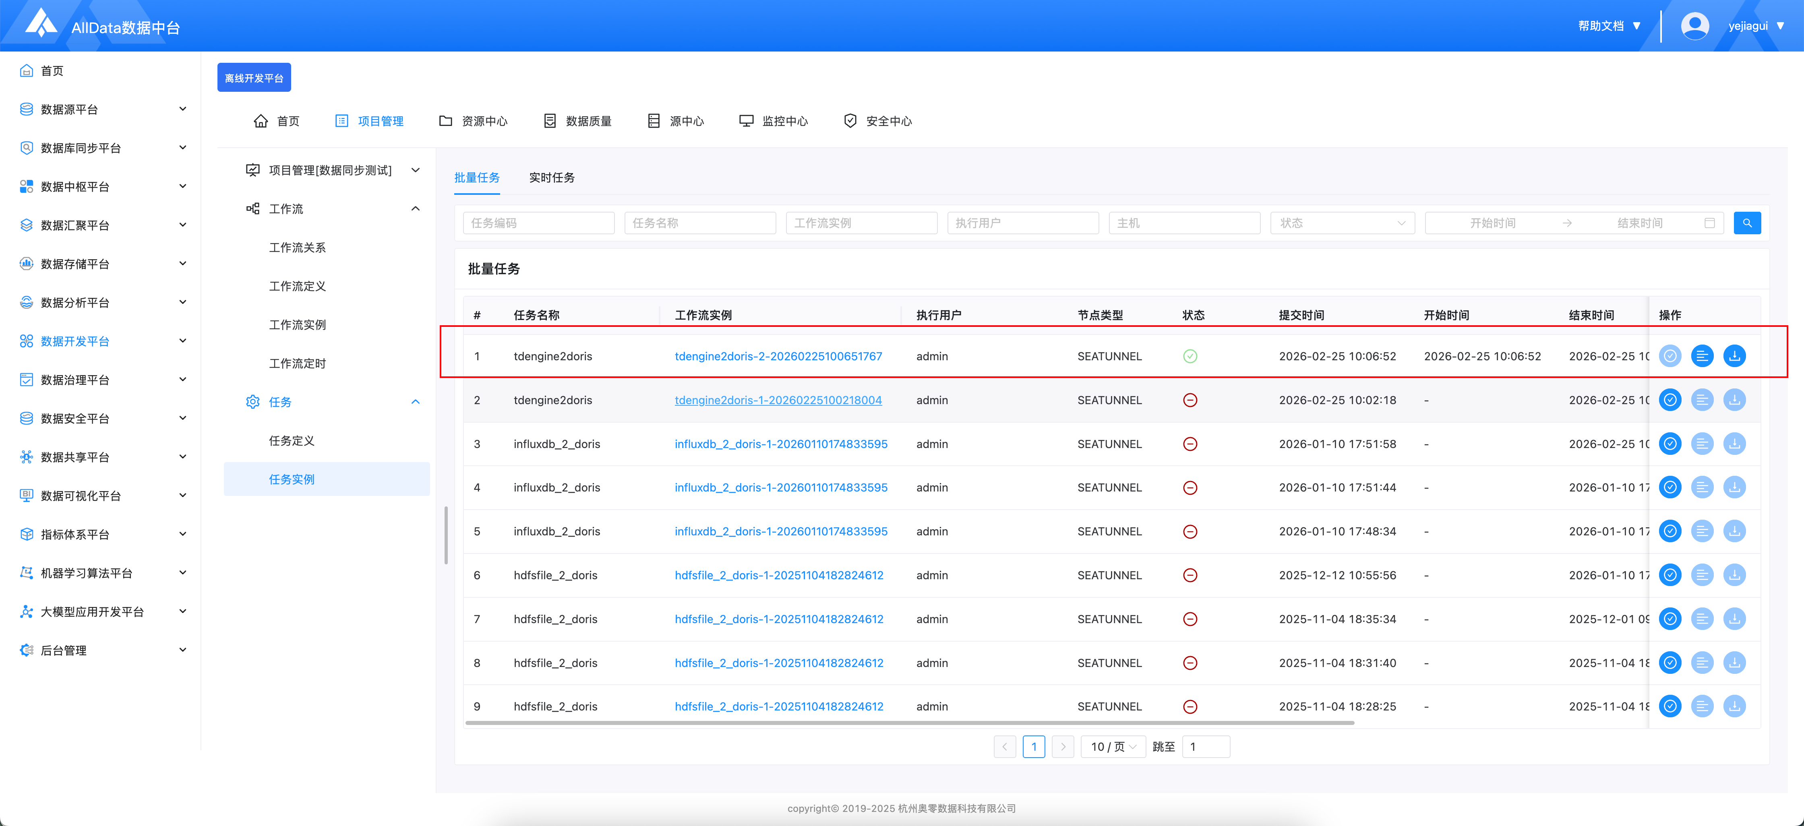Click view log icon in row 1
1804x826 pixels.
(x=1702, y=355)
